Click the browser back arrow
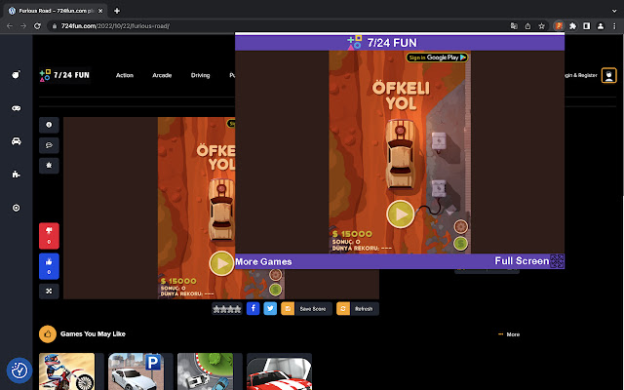This screenshot has height=390, width=624. 10,26
